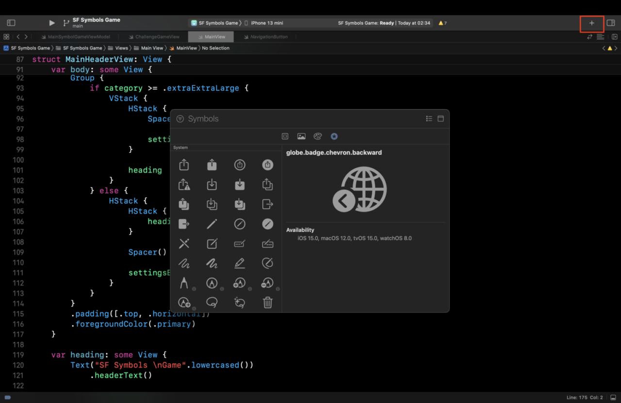The image size is (621, 403).
Task: Open the SF Symbols Game project breadcrumb
Action: pos(27,48)
